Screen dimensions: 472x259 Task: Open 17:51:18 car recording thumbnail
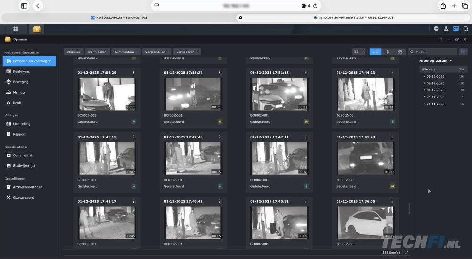[279, 94]
